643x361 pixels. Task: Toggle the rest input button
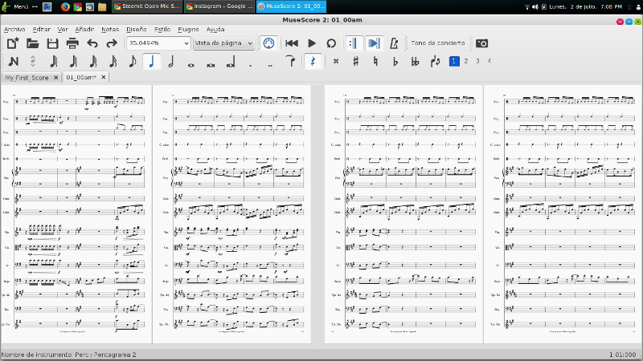click(313, 62)
